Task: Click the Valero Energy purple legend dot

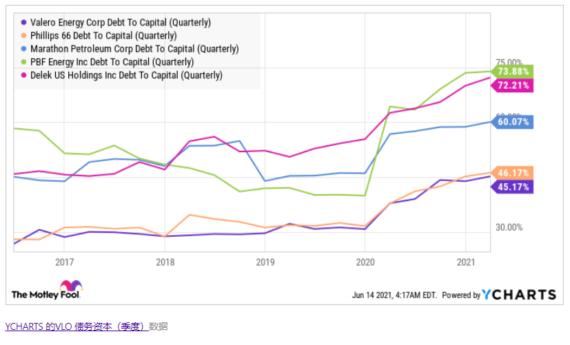Action: (23, 23)
